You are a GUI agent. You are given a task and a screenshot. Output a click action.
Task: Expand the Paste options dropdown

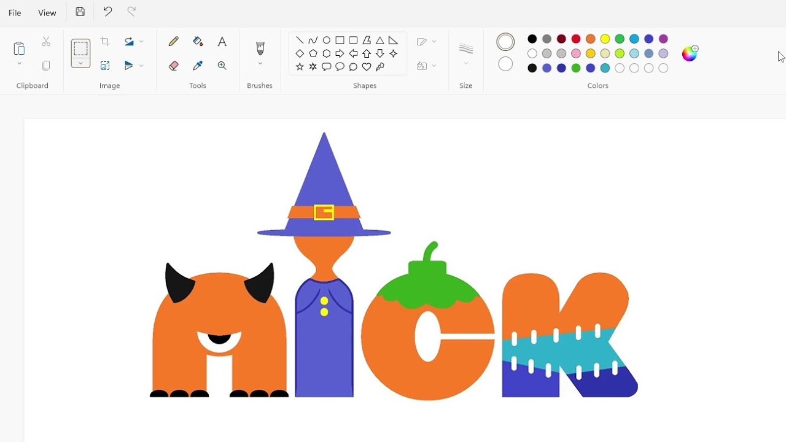(x=19, y=63)
